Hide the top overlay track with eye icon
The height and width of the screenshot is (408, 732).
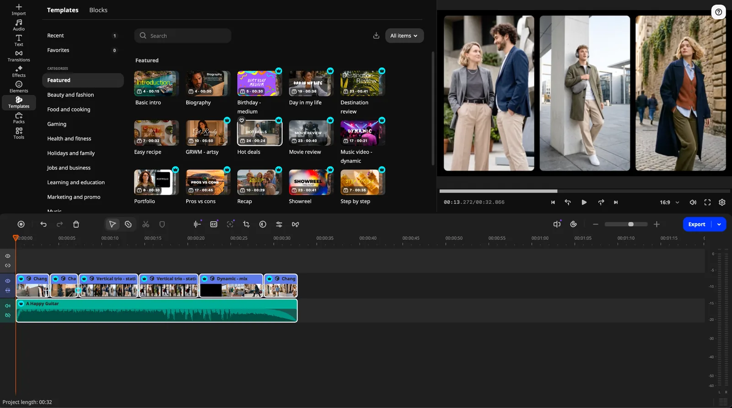pos(8,256)
